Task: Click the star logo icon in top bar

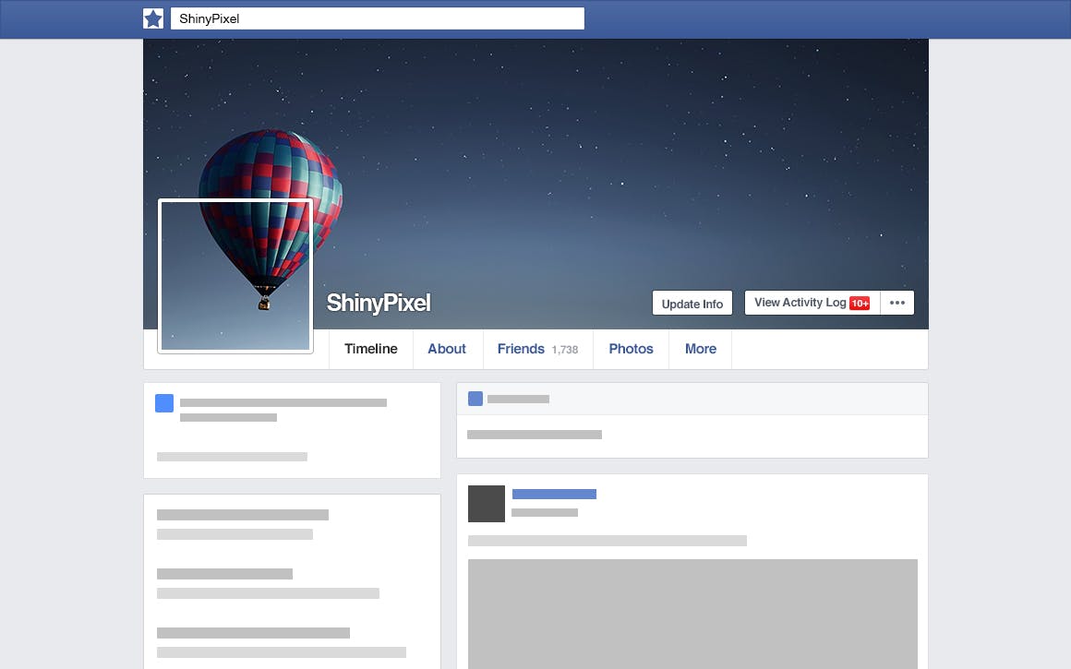Action: pyautogui.click(x=153, y=18)
